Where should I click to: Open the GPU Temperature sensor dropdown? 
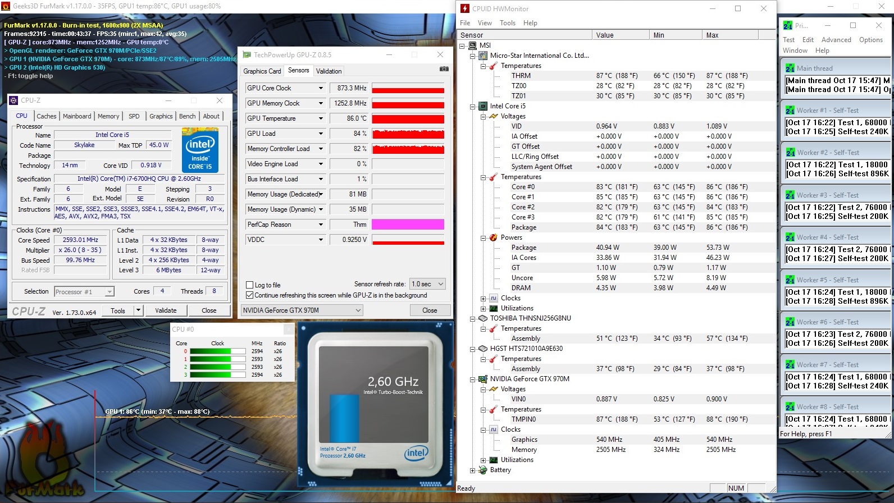tap(321, 118)
